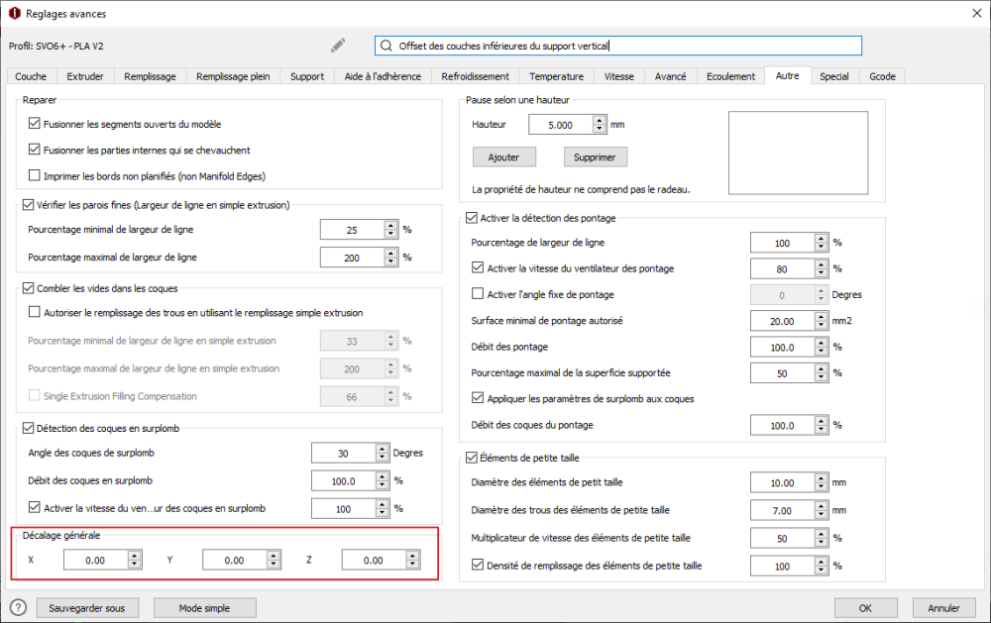
Task: Open help via the question mark icon
Action: pyautogui.click(x=18, y=608)
